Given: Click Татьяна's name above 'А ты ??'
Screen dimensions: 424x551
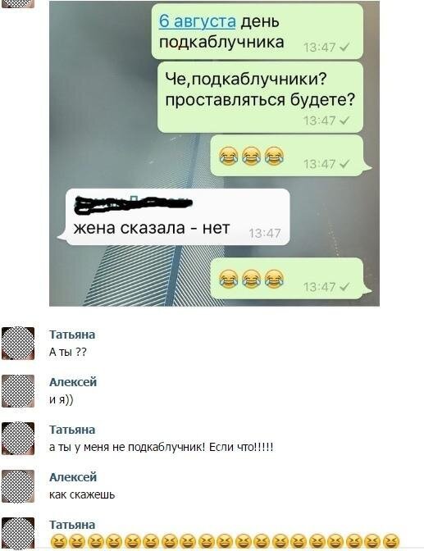Looking at the screenshot, I should coord(72,335).
